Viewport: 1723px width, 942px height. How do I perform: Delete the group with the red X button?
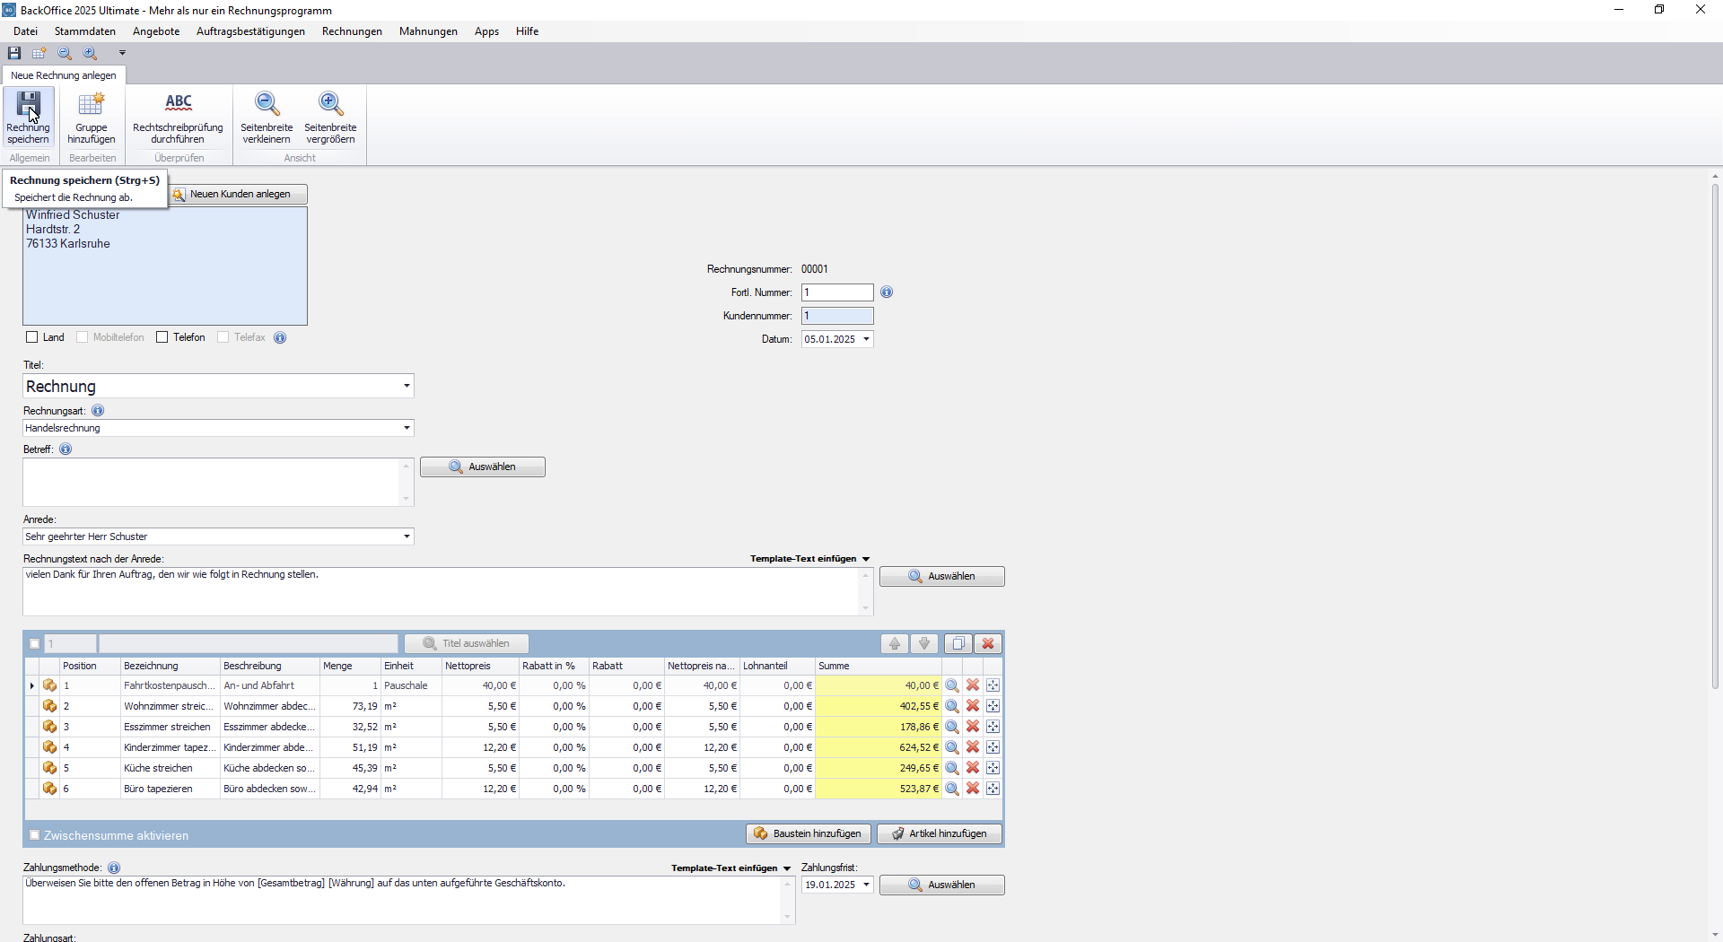point(988,643)
